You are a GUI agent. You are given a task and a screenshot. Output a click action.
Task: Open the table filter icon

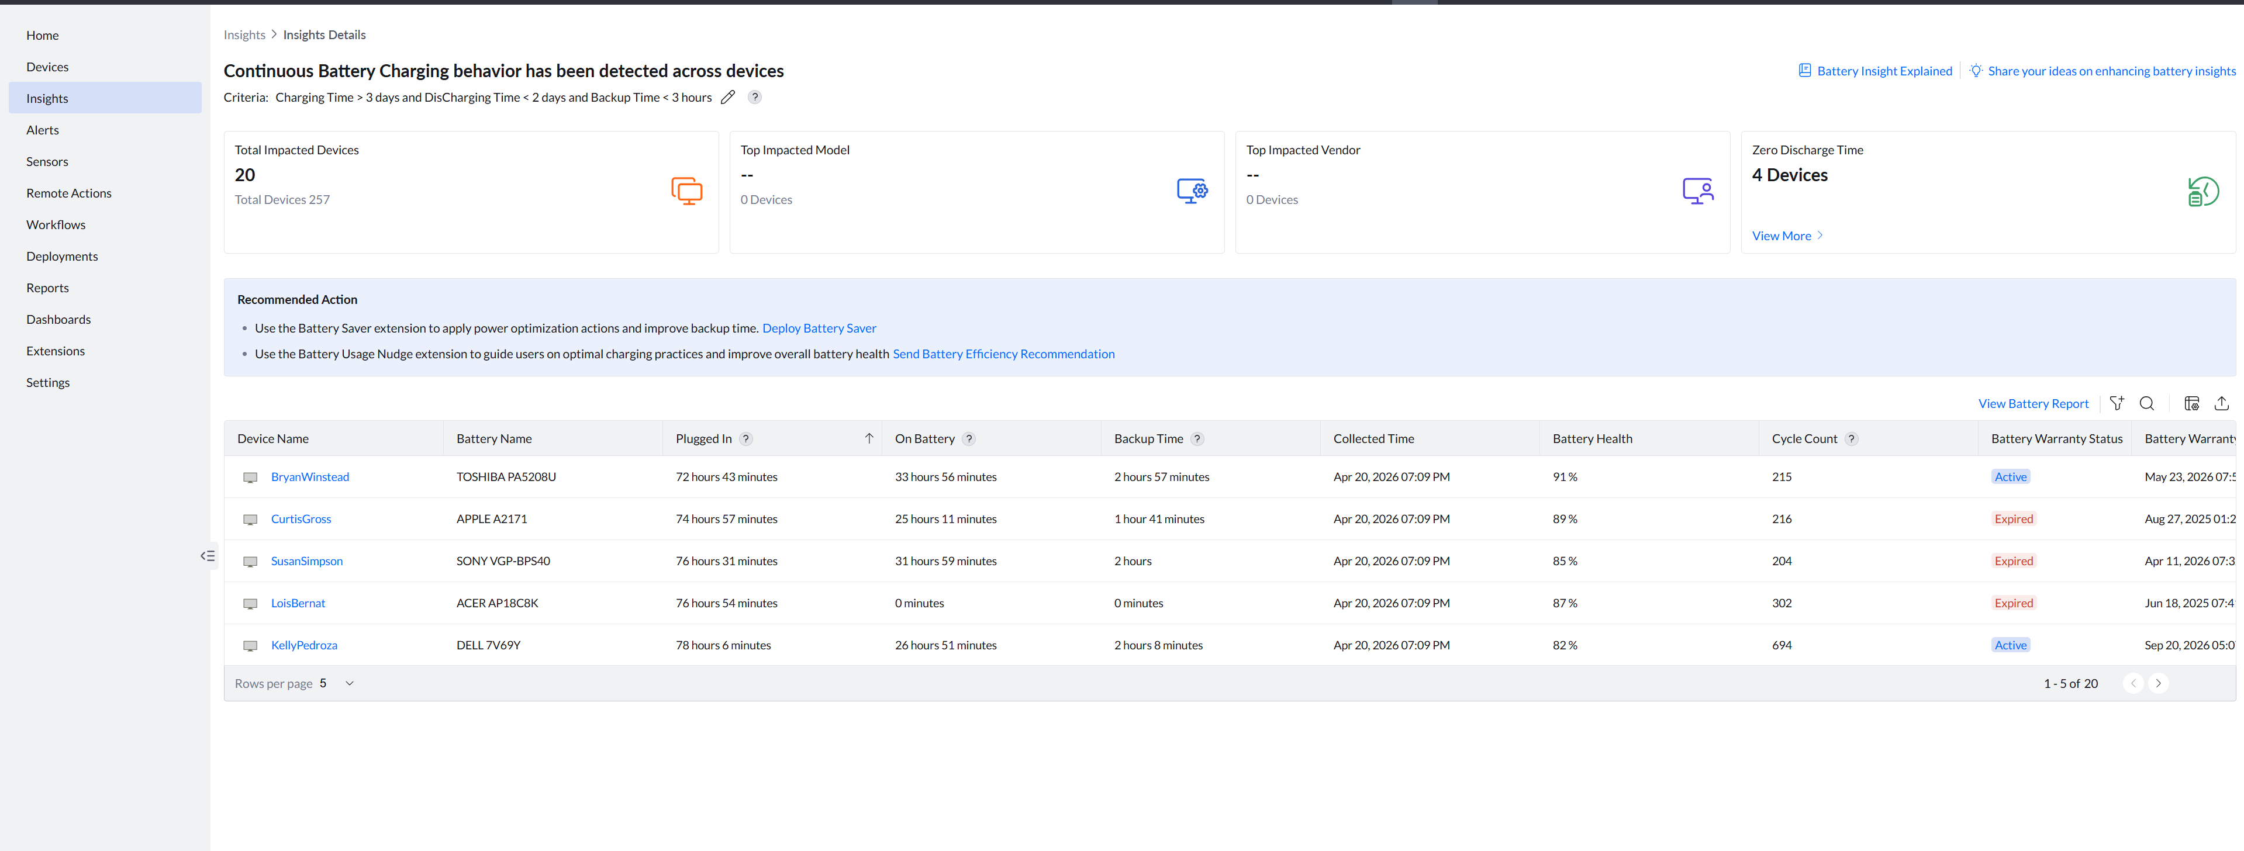2117,403
